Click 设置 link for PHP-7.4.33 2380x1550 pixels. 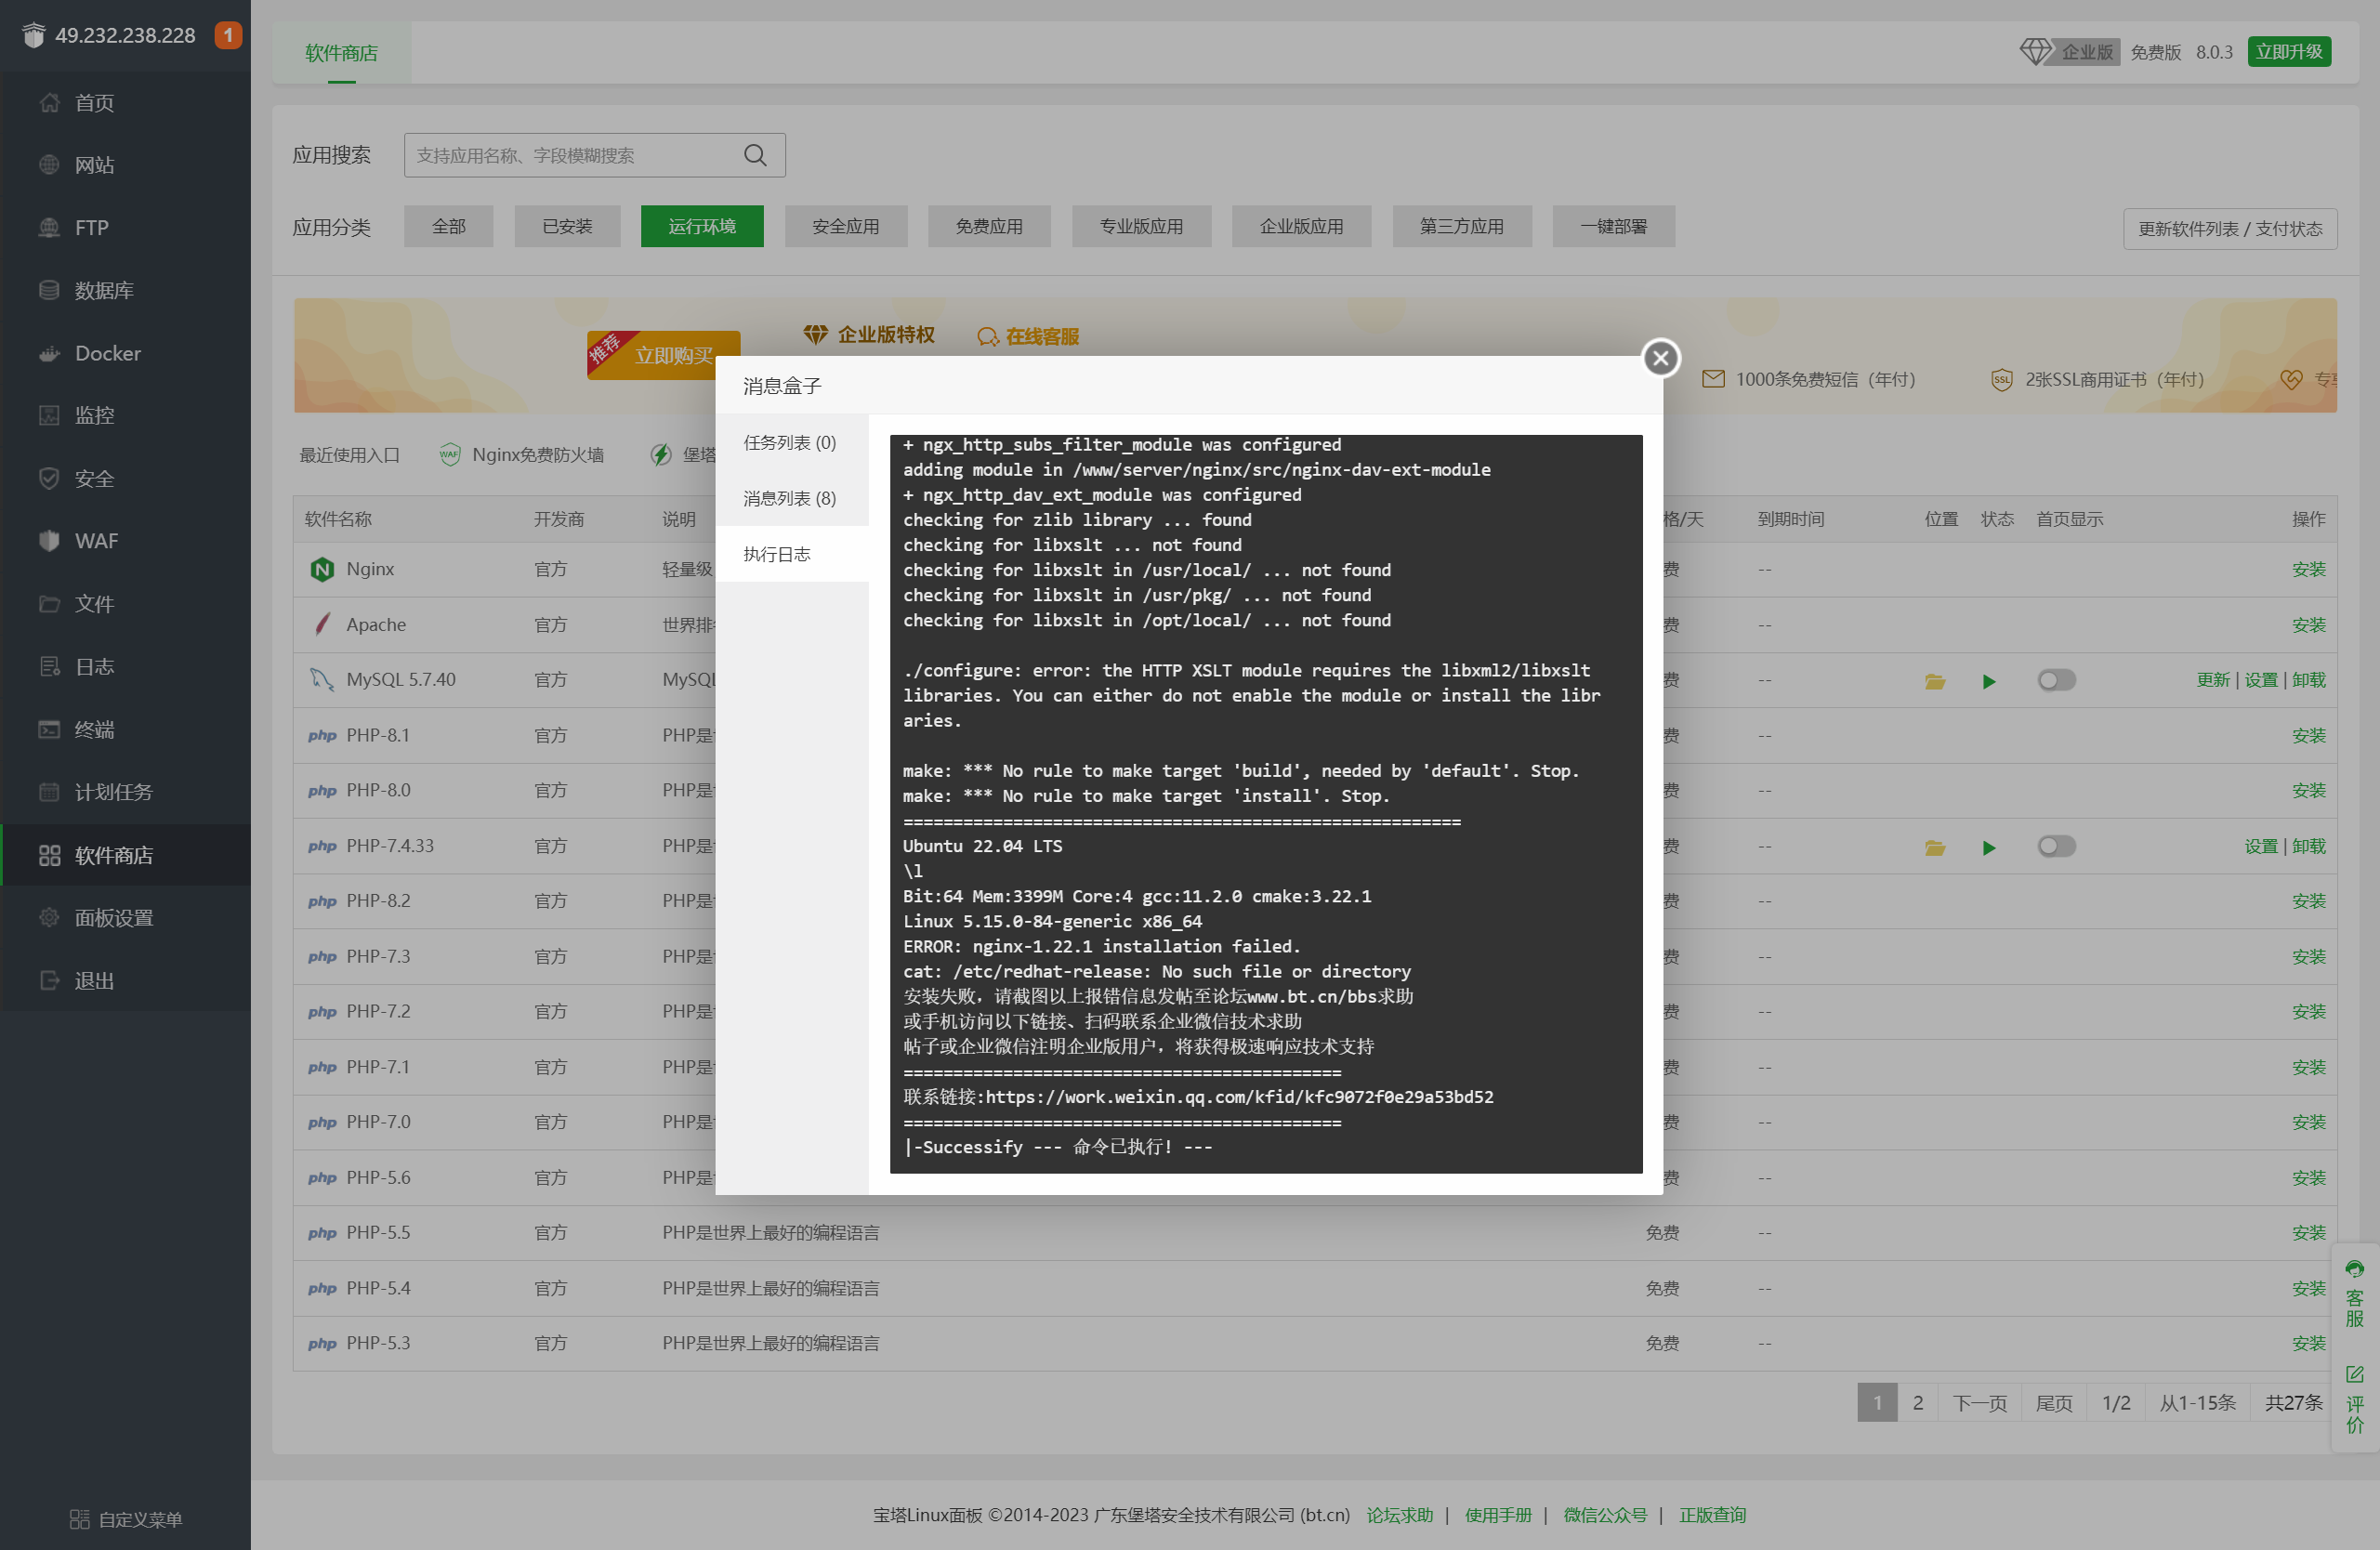coord(2260,846)
